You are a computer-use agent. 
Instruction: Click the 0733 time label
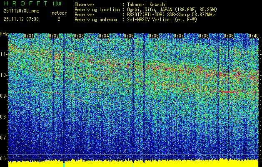tap(79, 36)
